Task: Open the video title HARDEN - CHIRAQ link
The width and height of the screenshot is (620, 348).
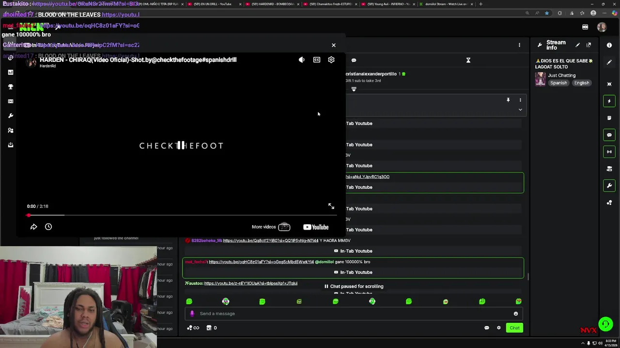Action: (x=138, y=60)
